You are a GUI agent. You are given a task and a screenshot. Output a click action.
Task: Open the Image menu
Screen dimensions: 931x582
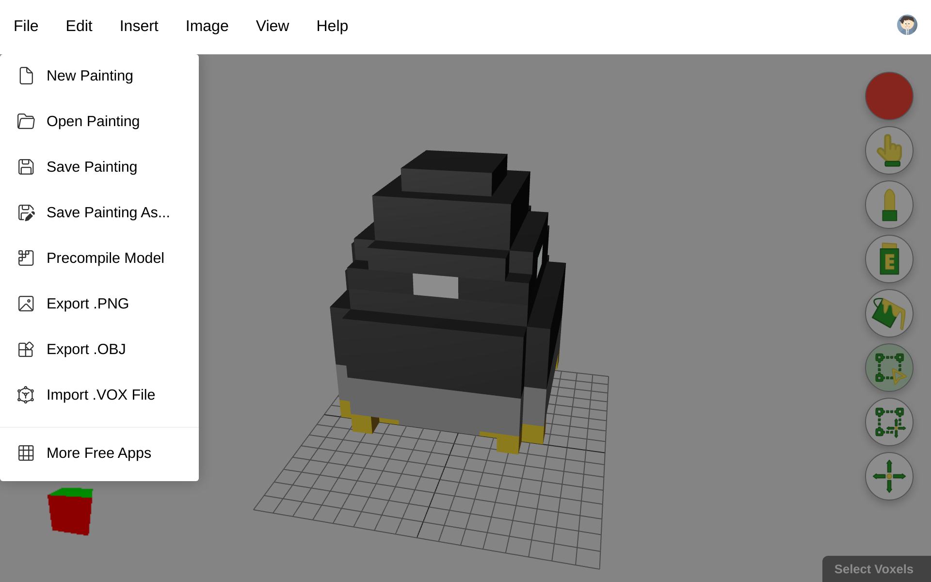pos(207,26)
